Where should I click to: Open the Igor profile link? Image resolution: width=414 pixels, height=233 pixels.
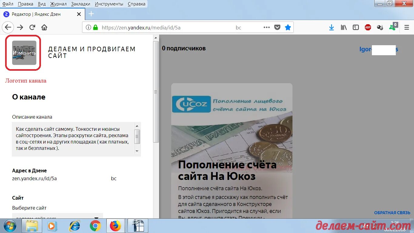coord(379,49)
